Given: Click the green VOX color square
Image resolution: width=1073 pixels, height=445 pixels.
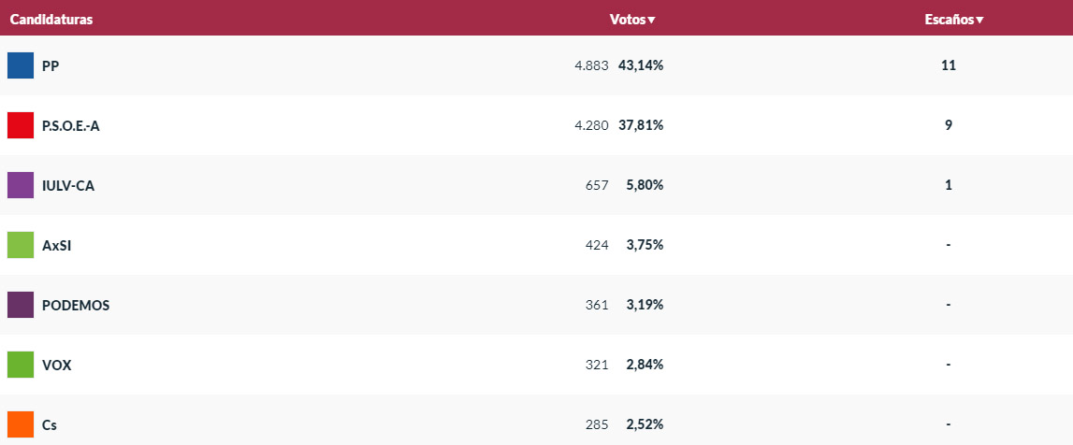Looking at the screenshot, I should (x=21, y=365).
